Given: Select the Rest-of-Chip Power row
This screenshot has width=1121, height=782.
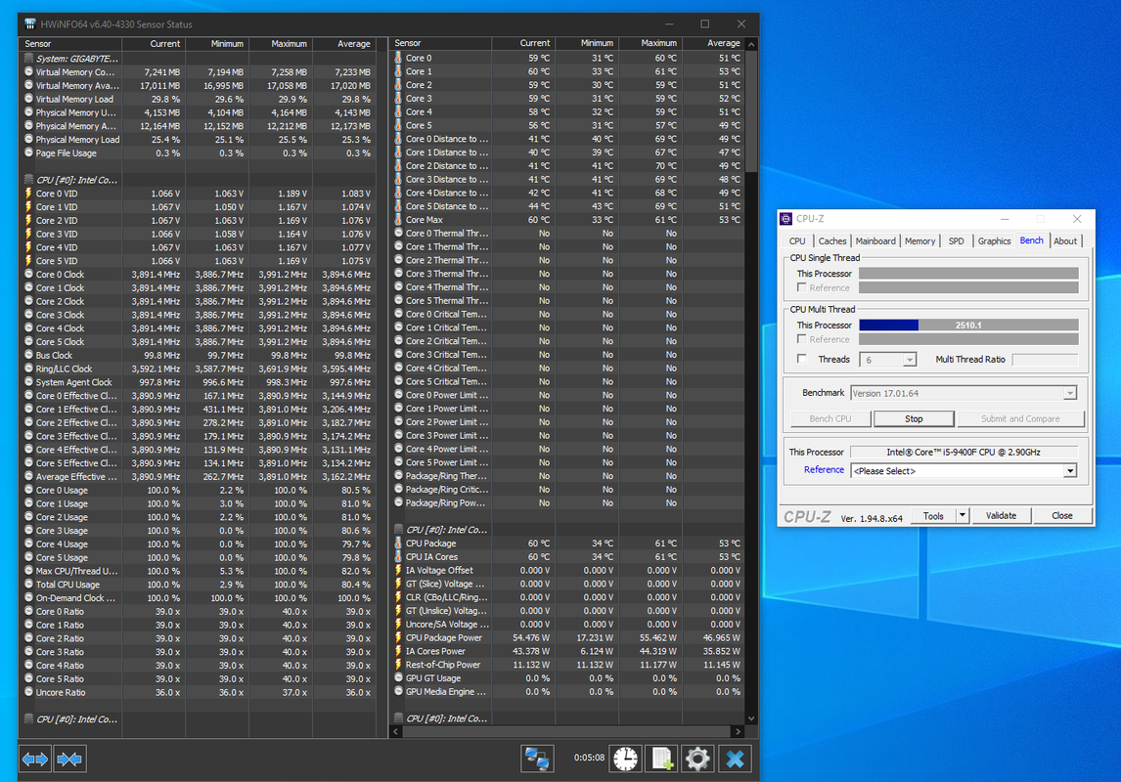Looking at the screenshot, I should pyautogui.click(x=567, y=665).
